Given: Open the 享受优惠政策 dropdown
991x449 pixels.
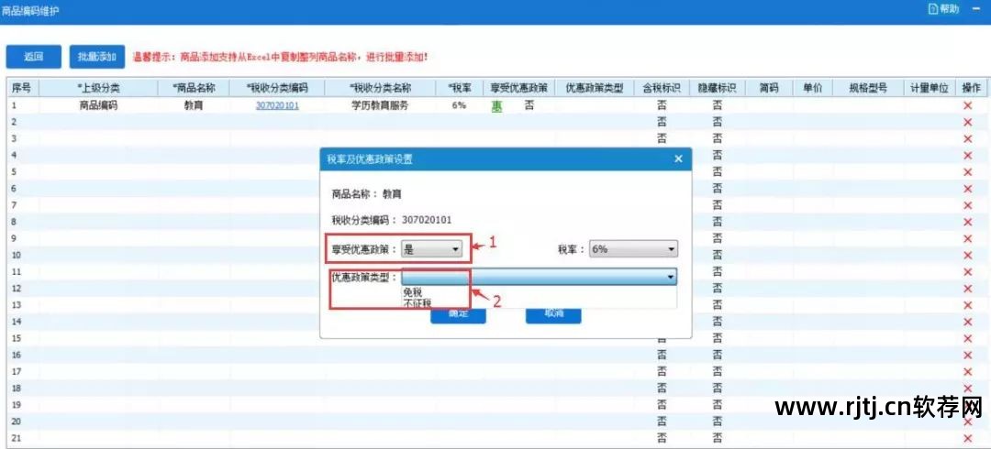Looking at the screenshot, I should coord(432,249).
